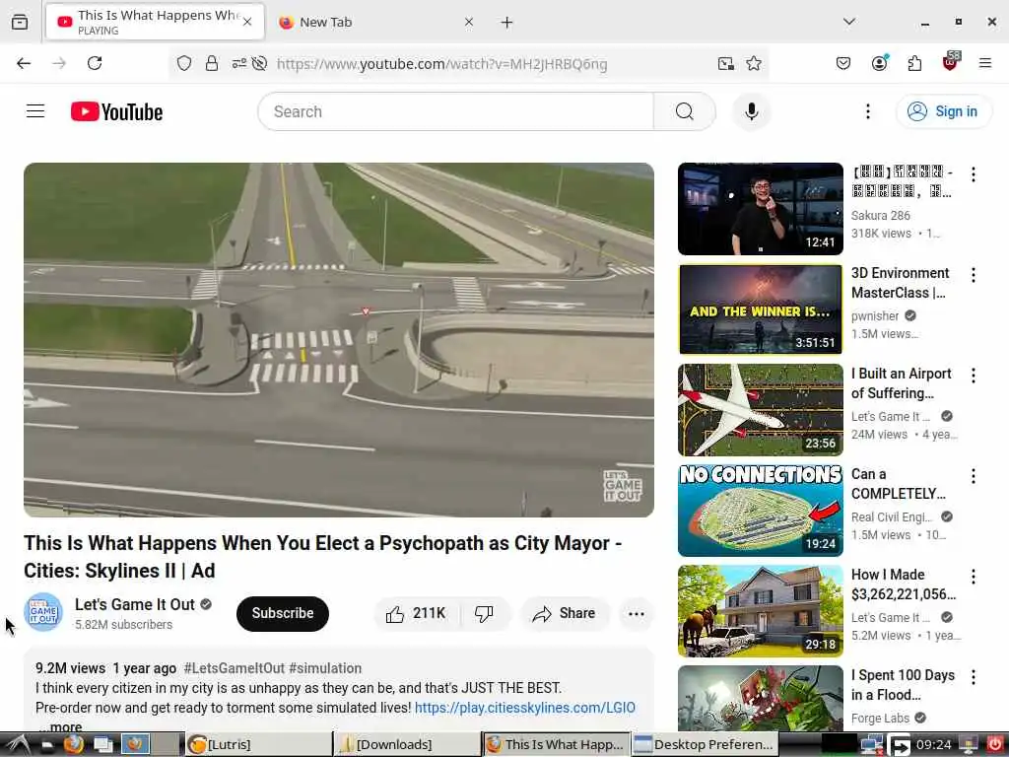This screenshot has height=757, width=1009.
Task: Open options for I Spent 100 Days video
Action: click(973, 676)
